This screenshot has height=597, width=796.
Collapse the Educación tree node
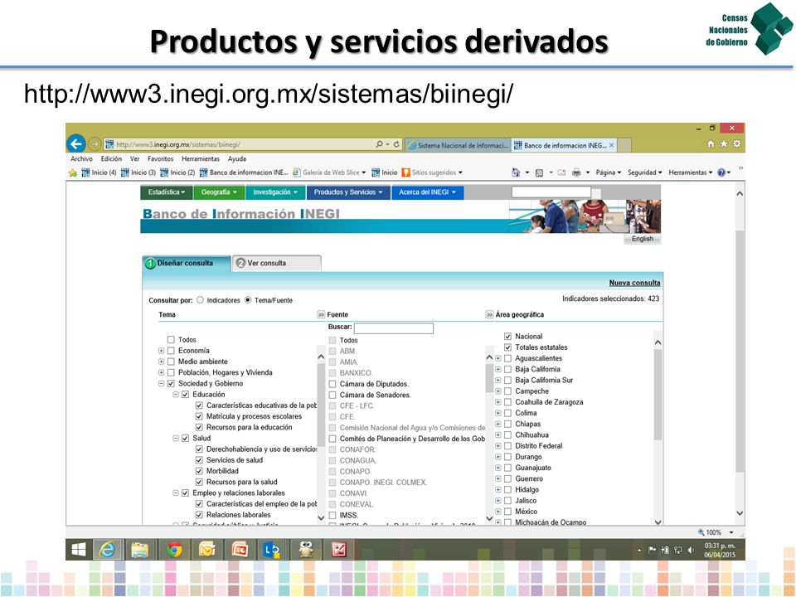(x=175, y=395)
